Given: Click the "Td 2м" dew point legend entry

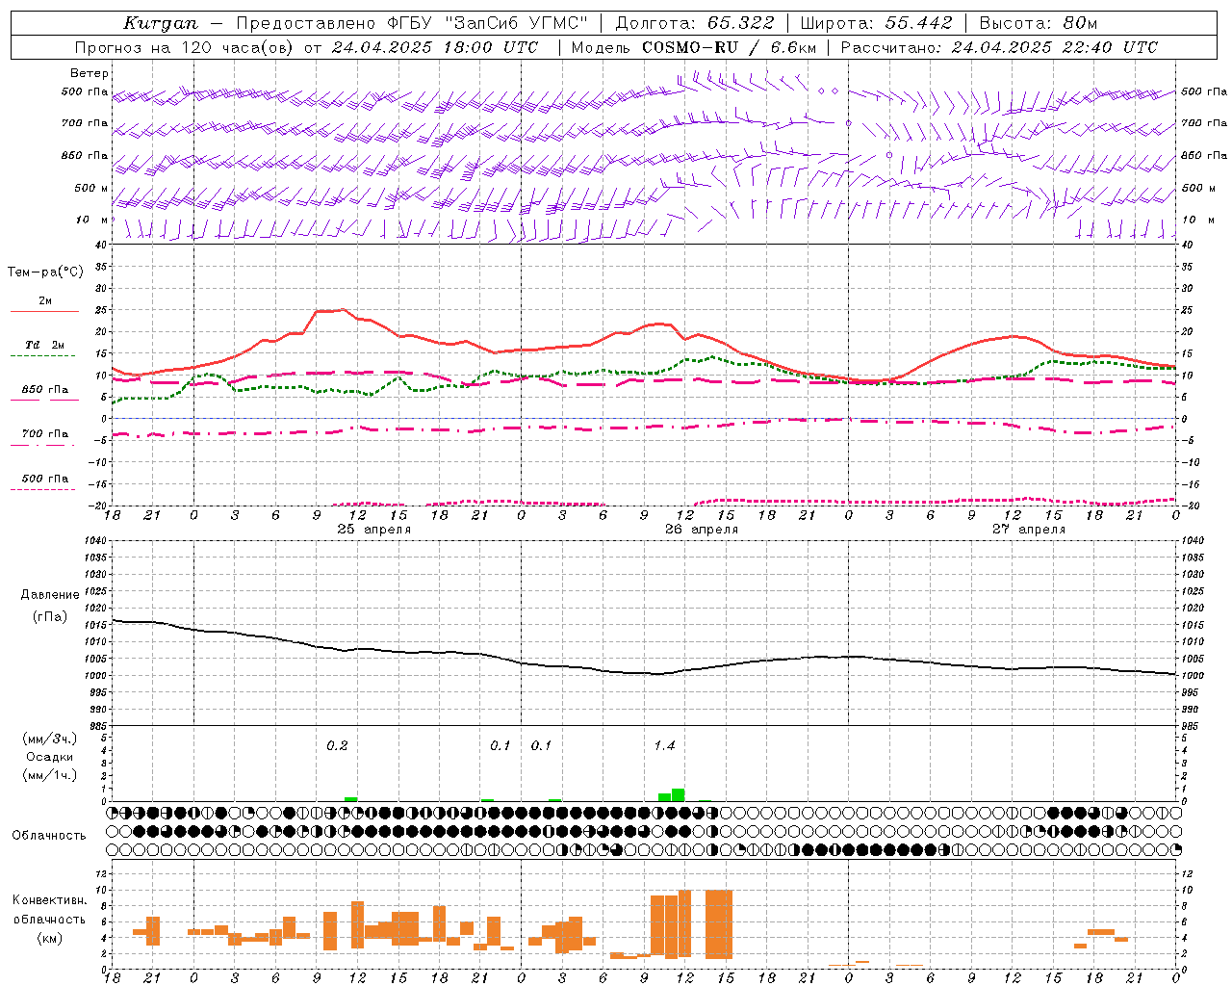Looking at the screenshot, I should tap(45, 345).
